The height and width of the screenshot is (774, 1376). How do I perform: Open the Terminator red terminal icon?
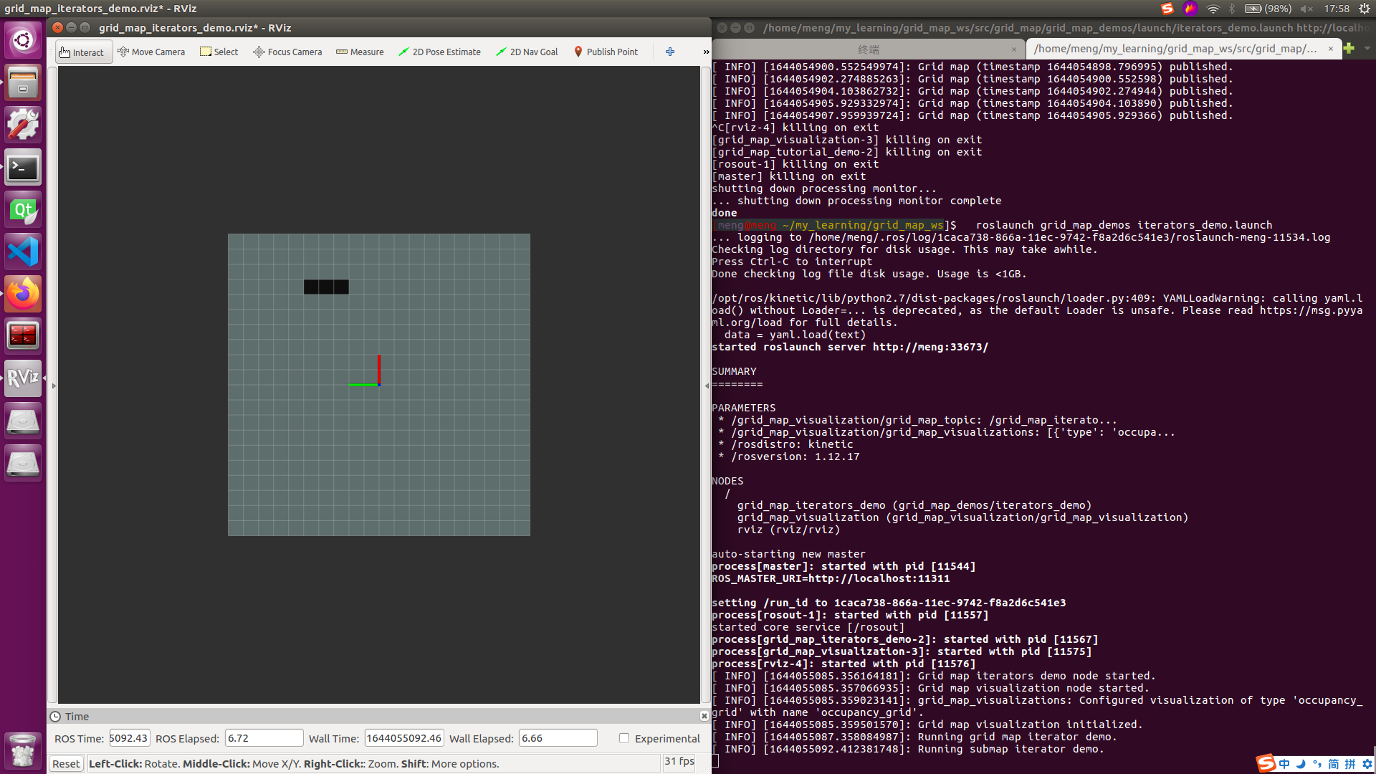click(x=23, y=336)
